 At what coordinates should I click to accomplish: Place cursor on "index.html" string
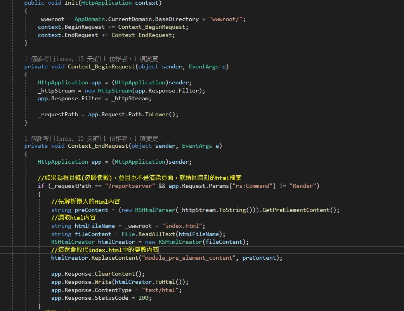183,226
